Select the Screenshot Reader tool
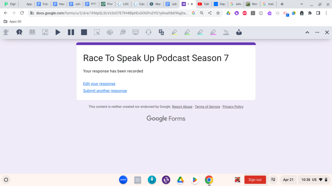This screenshot has width=332, height=186. pyautogui.click(x=97, y=32)
